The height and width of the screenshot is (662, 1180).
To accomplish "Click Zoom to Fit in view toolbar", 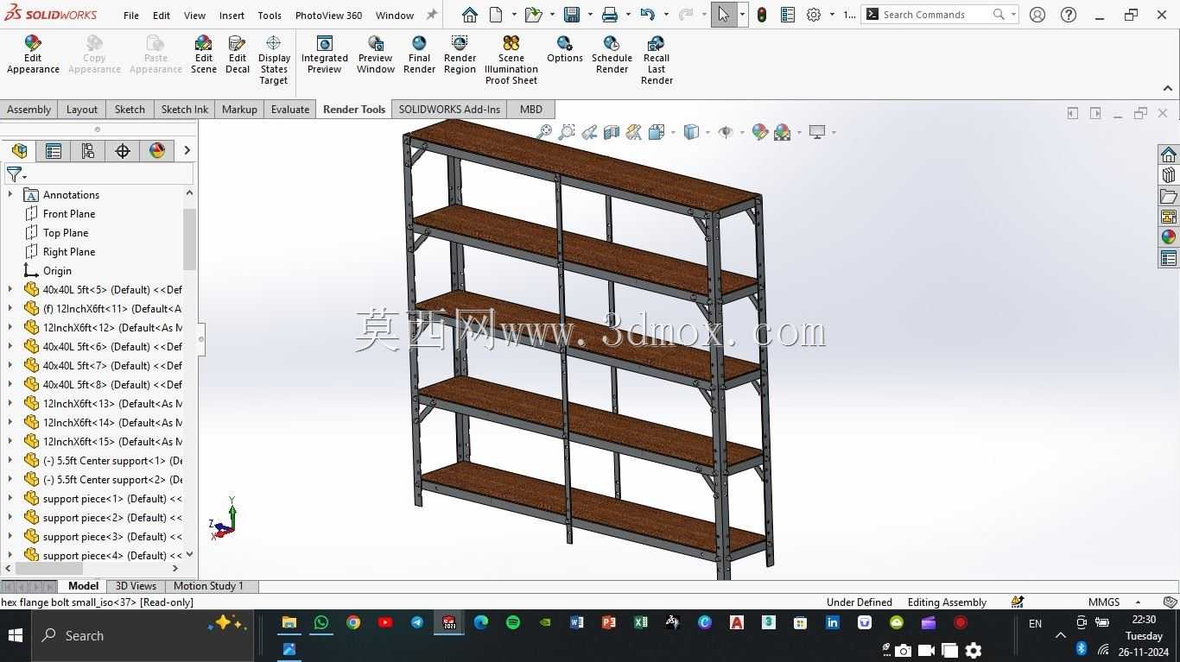I will click(x=544, y=132).
